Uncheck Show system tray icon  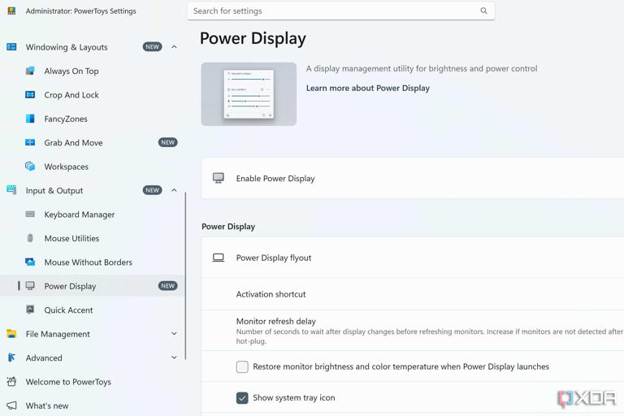point(242,397)
